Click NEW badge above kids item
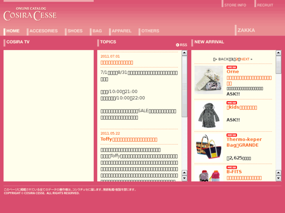Image resolution: width=285 pixels, height=213 pixels. coord(232,103)
